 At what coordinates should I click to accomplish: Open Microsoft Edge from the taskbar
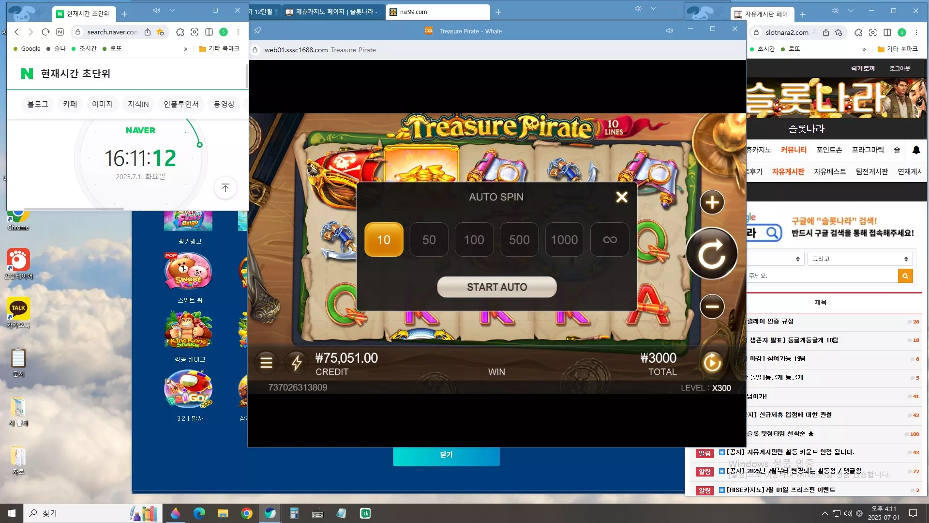(199, 513)
